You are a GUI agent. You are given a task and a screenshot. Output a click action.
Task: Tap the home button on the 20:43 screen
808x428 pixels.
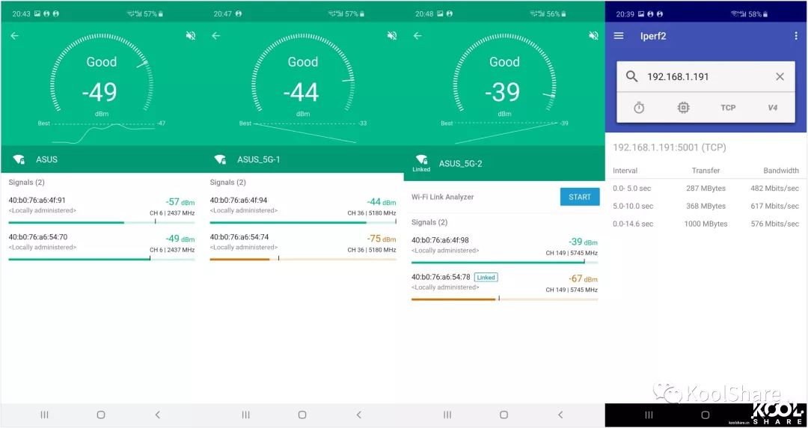(101, 415)
